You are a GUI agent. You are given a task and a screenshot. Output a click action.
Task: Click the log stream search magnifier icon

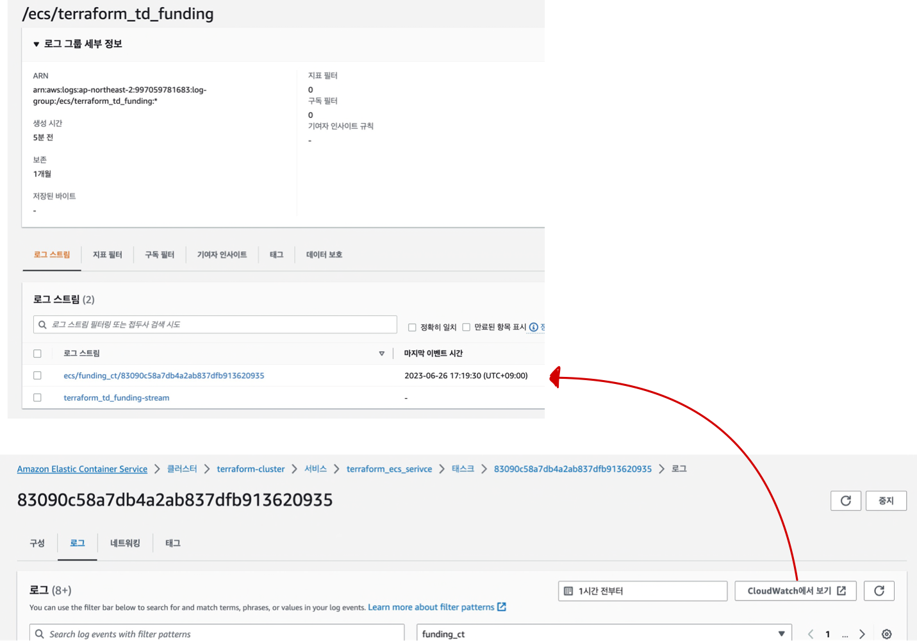coord(42,324)
